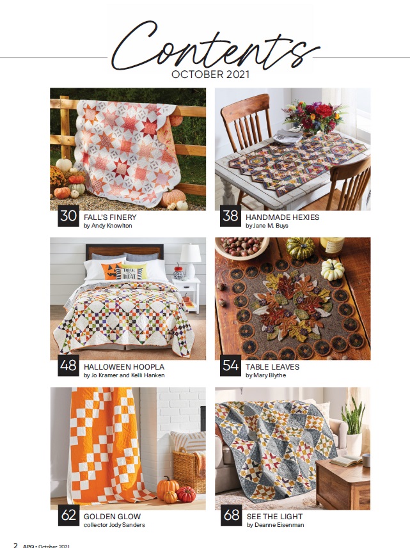Image resolution: width=410 pixels, height=548 pixels.
Task: Open the TABLE LEAVES article title
Action: [x=272, y=367]
